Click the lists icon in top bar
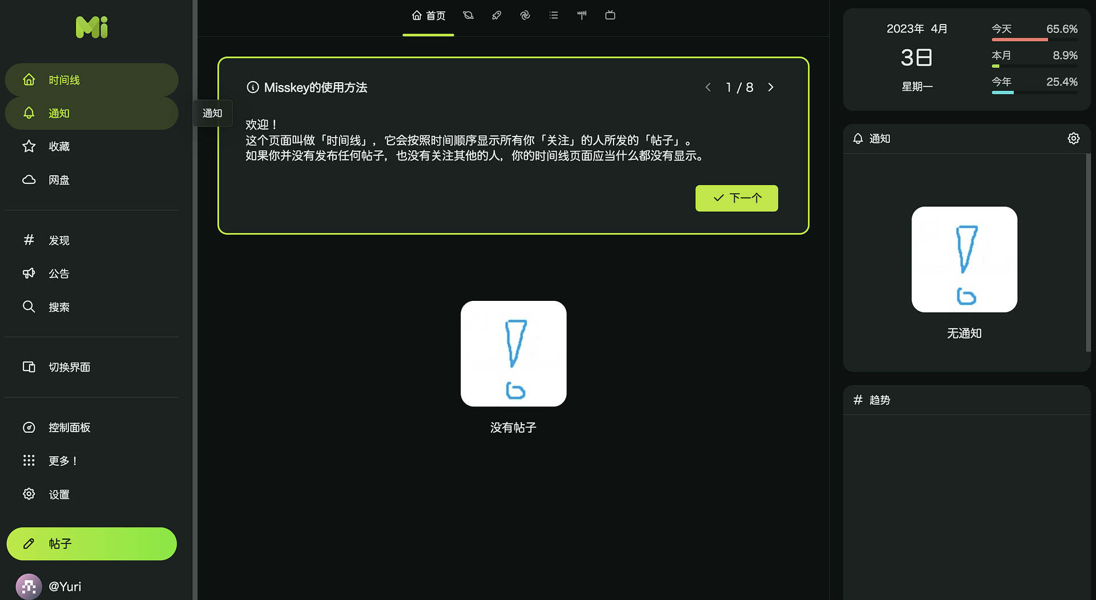Screen dimensions: 1096x600 click(553, 15)
